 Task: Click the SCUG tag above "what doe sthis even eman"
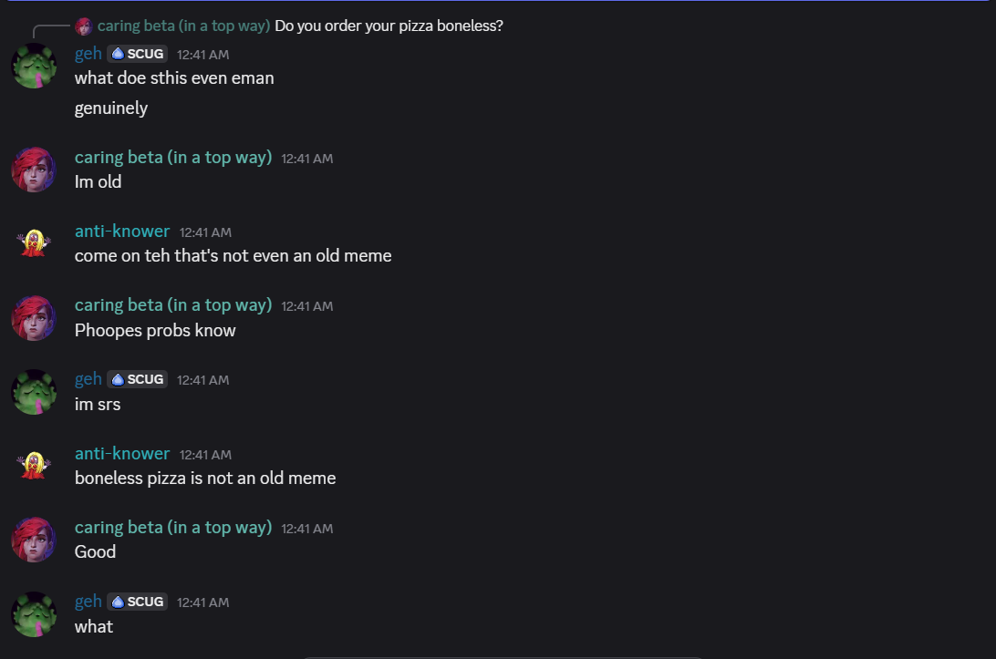(138, 54)
